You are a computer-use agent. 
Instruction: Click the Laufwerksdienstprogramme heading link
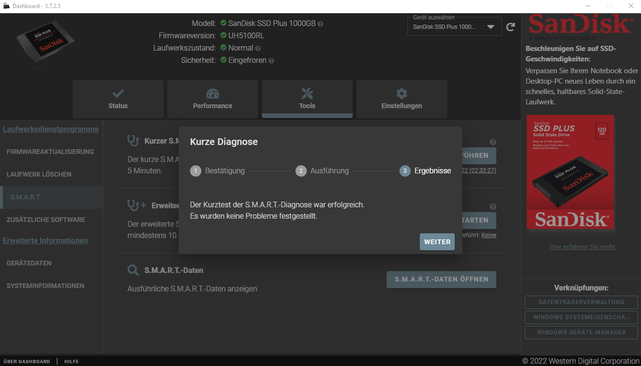click(51, 129)
